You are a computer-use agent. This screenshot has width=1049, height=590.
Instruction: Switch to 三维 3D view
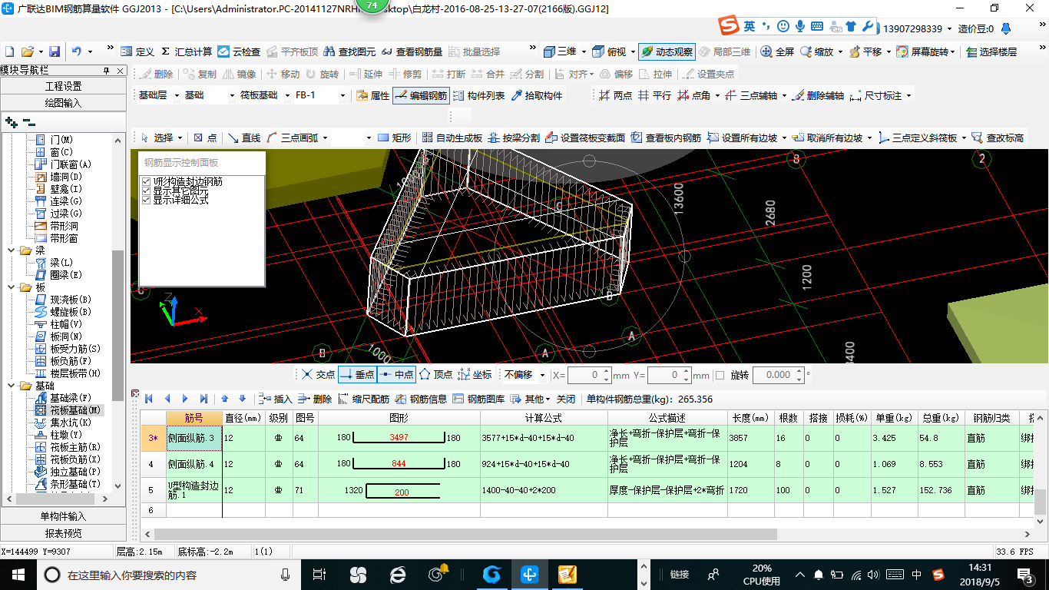(560, 51)
